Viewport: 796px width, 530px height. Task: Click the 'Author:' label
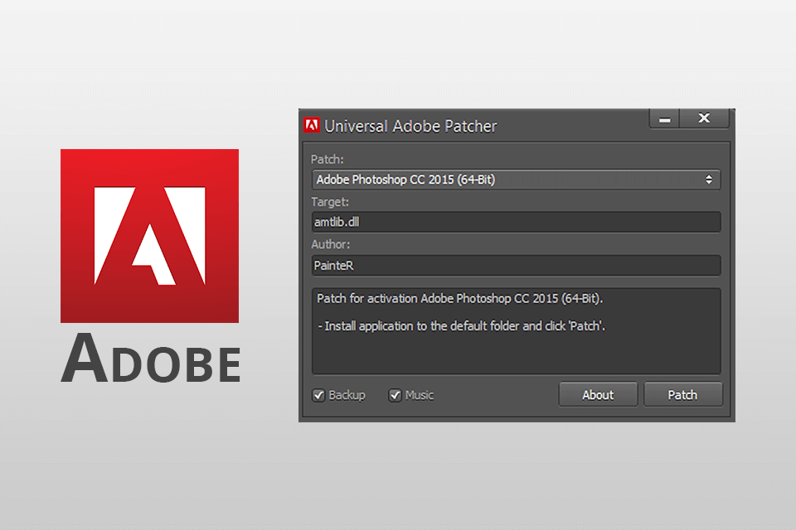coord(332,244)
